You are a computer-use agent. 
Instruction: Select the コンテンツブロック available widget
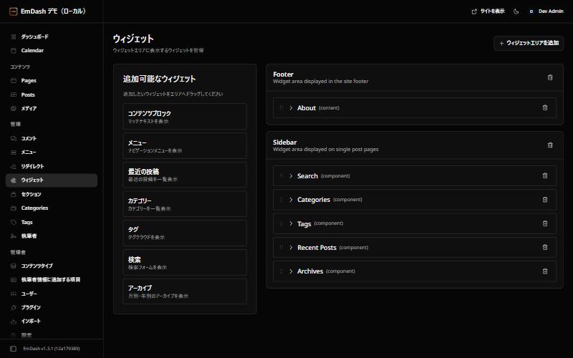(185, 117)
